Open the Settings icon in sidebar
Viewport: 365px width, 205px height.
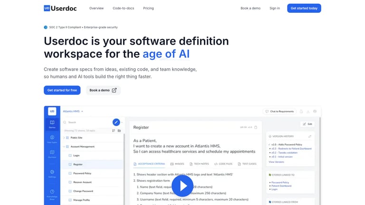(52, 173)
